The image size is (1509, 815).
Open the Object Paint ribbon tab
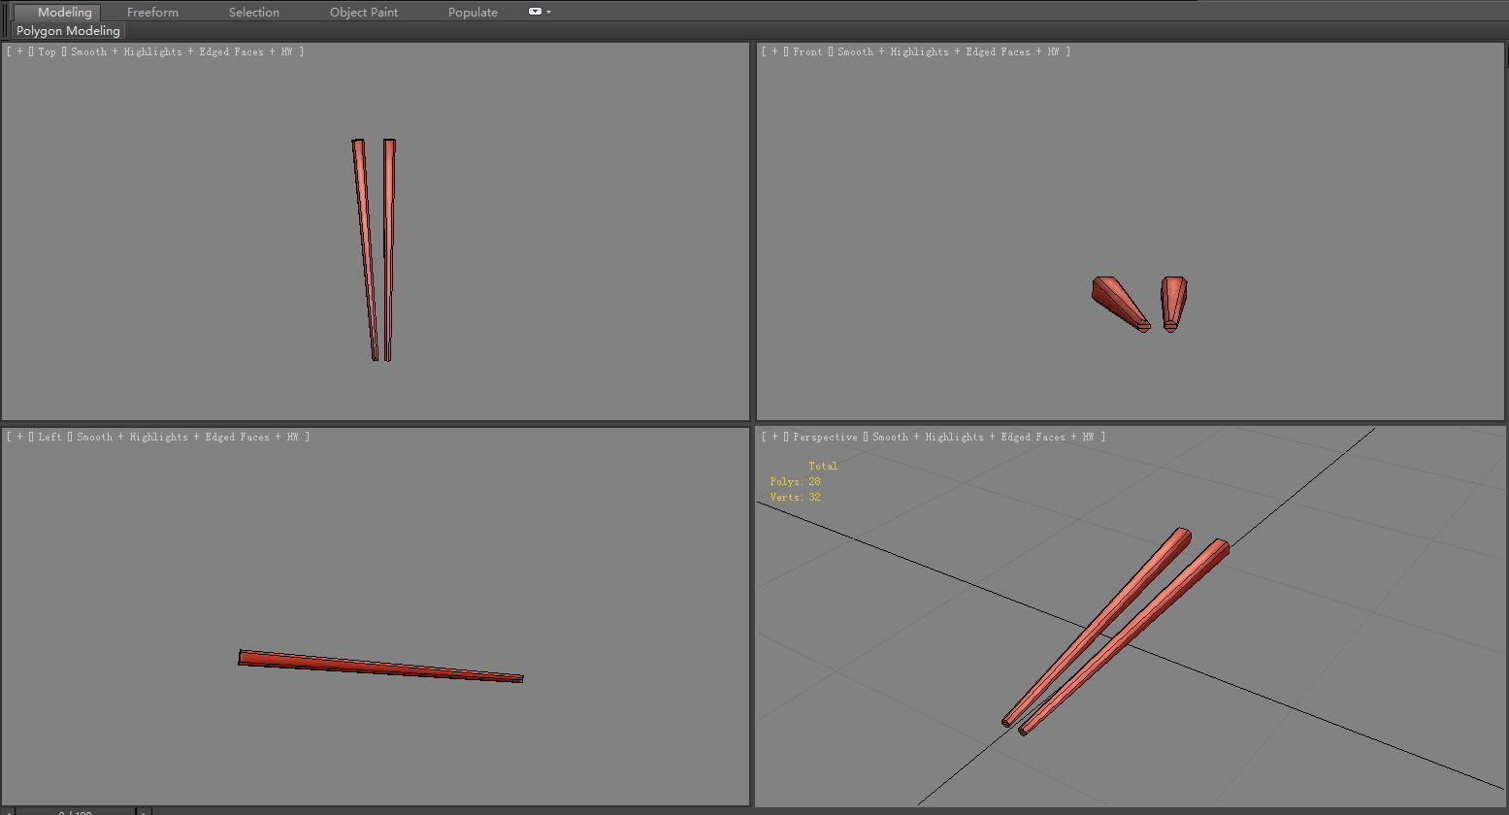pyautogui.click(x=364, y=13)
